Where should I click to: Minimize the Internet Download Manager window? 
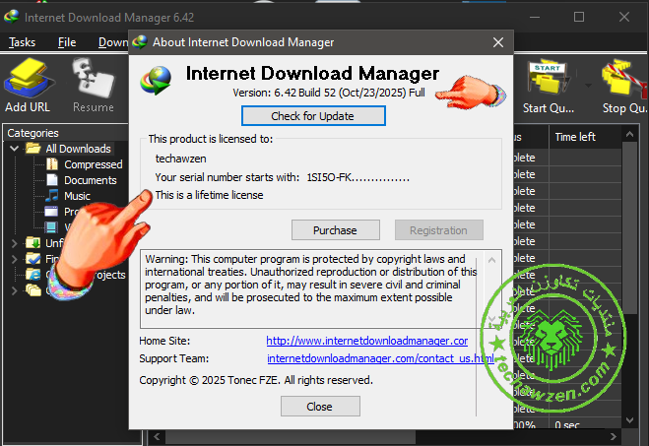pyautogui.click(x=535, y=17)
